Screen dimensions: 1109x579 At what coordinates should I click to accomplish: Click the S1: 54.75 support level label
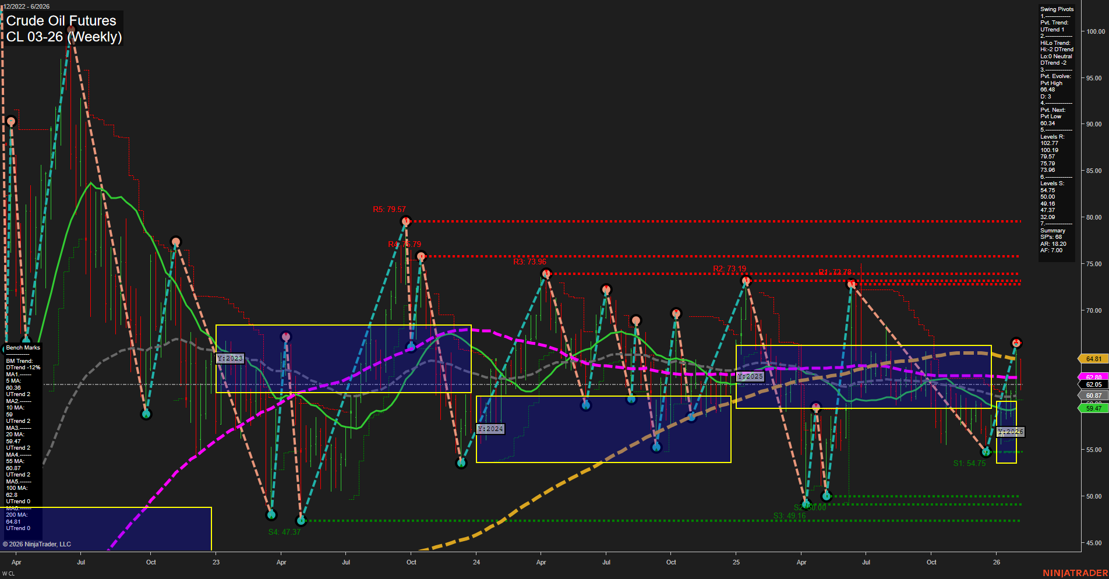tap(969, 463)
